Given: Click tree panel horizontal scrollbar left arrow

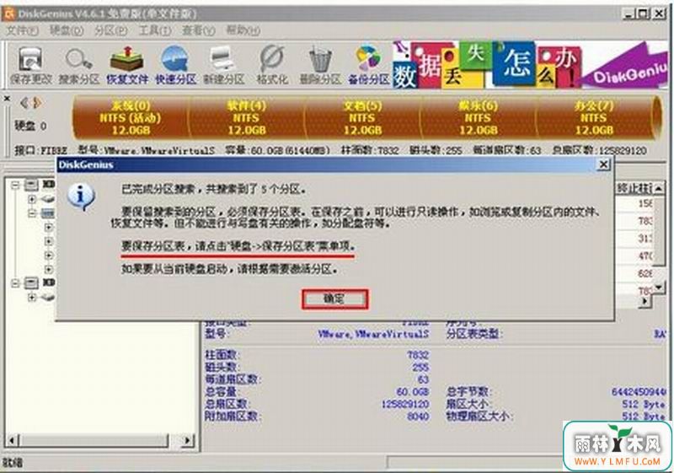Looking at the screenshot, I should [12, 440].
